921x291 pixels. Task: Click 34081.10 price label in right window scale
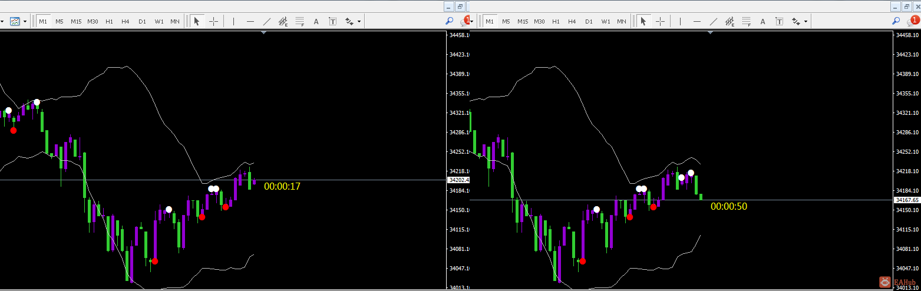pyautogui.click(x=907, y=249)
